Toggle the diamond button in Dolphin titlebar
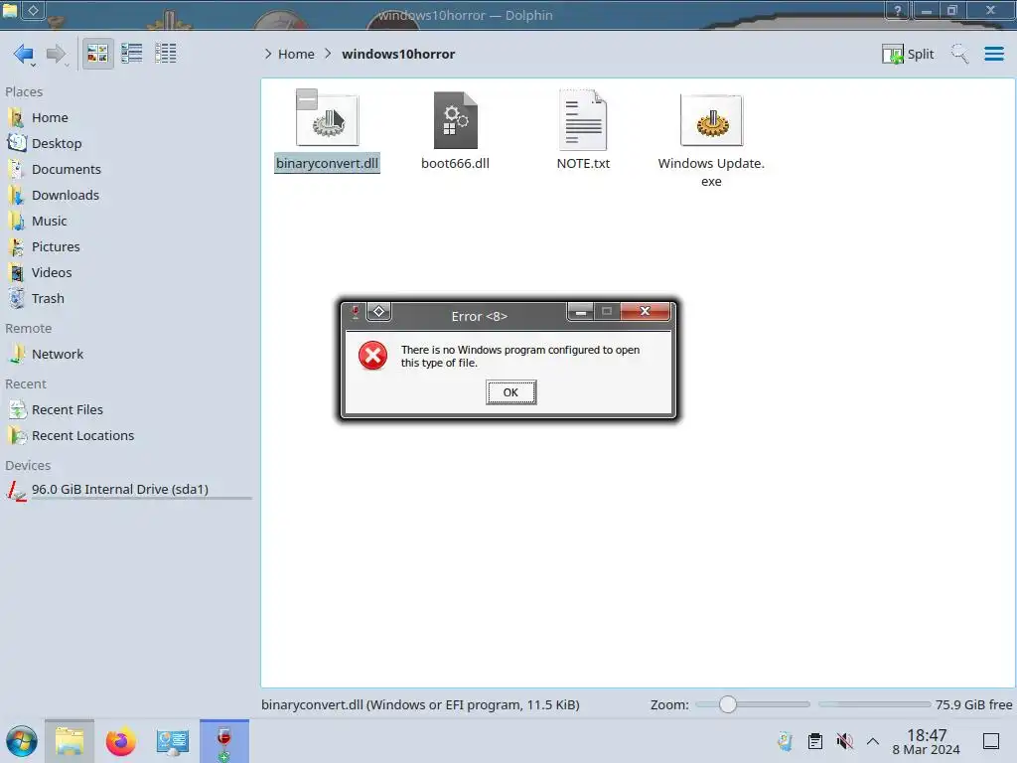Image resolution: width=1017 pixels, height=763 pixels. coord(33,10)
